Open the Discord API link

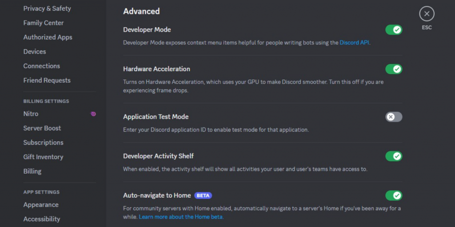click(354, 43)
